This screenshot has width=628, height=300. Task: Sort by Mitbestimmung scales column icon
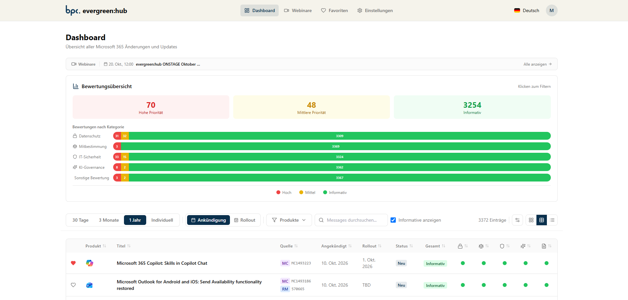coord(484,246)
